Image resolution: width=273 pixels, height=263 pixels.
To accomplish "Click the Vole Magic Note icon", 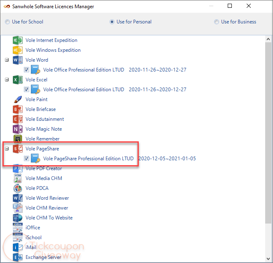I will tap(18, 129).
